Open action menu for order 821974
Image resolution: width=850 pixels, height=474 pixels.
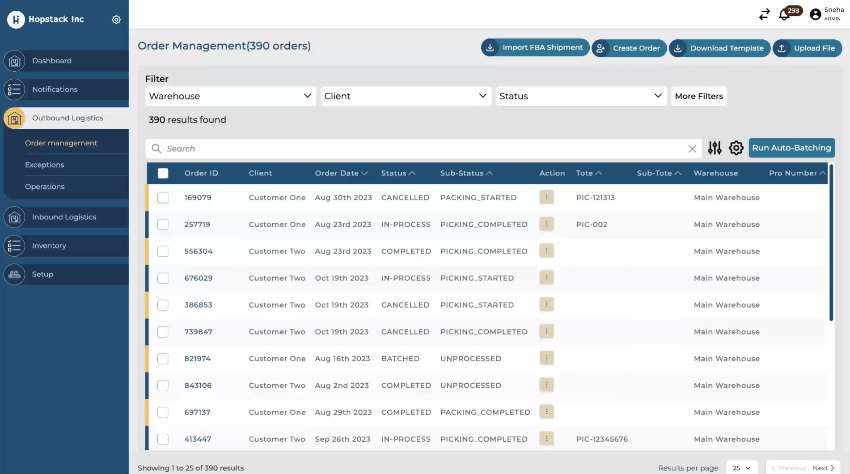(x=546, y=358)
